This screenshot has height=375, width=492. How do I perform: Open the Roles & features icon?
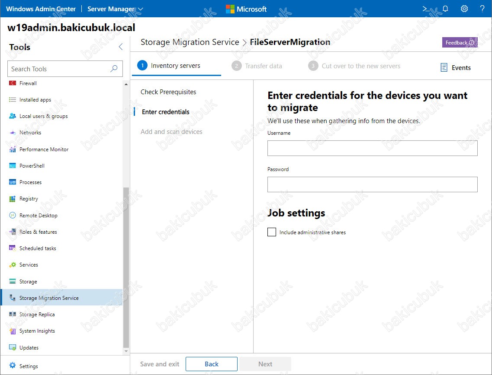tap(13, 232)
